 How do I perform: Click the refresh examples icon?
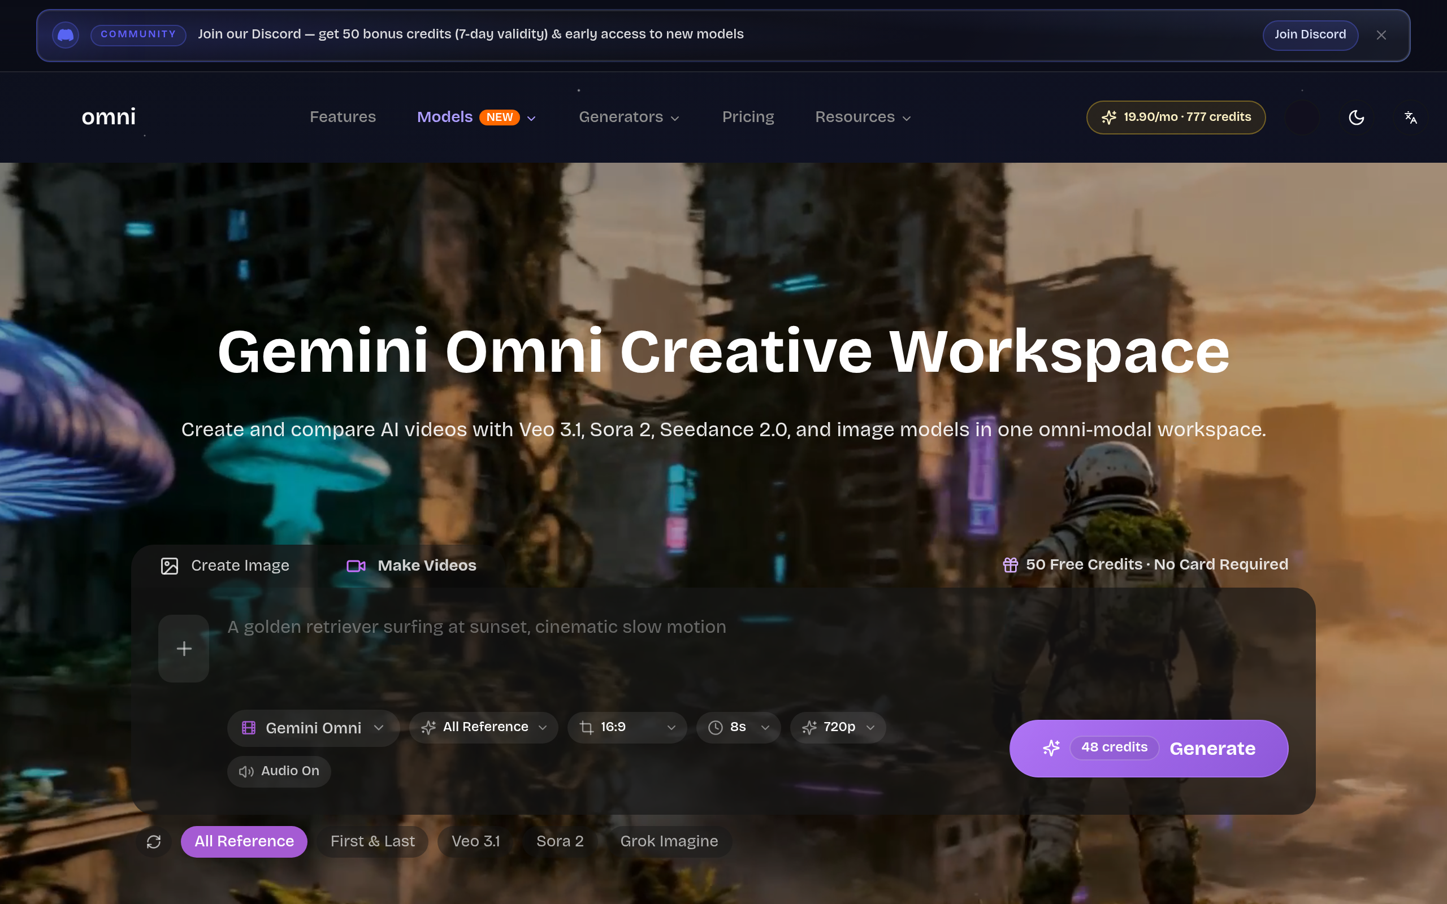pyautogui.click(x=154, y=842)
